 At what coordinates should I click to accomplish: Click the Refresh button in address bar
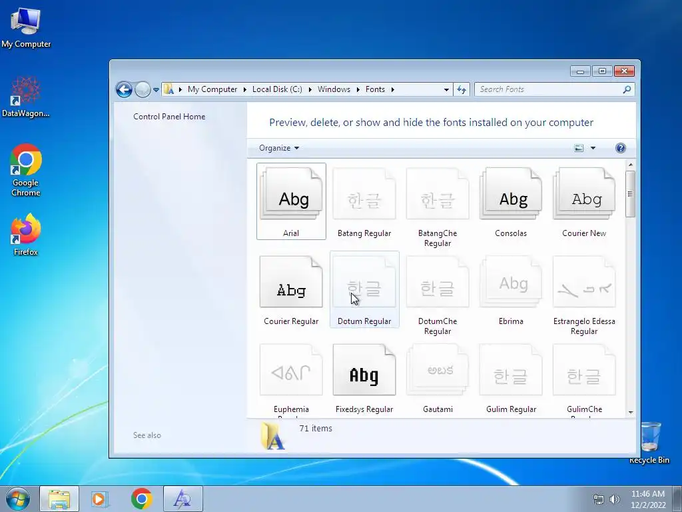pyautogui.click(x=462, y=90)
